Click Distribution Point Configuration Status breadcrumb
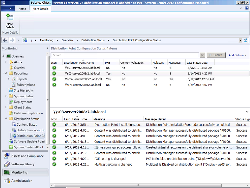Screen dimensions: 250x188 137,40
